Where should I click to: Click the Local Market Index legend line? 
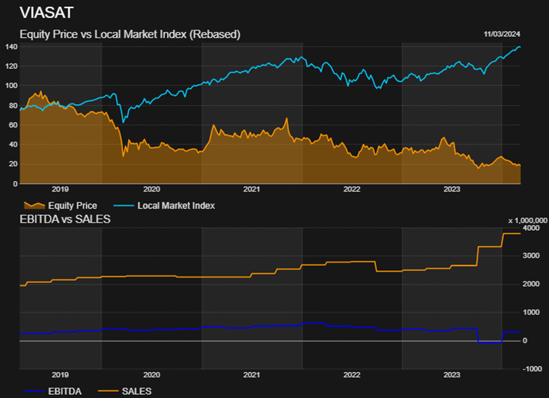click(124, 205)
